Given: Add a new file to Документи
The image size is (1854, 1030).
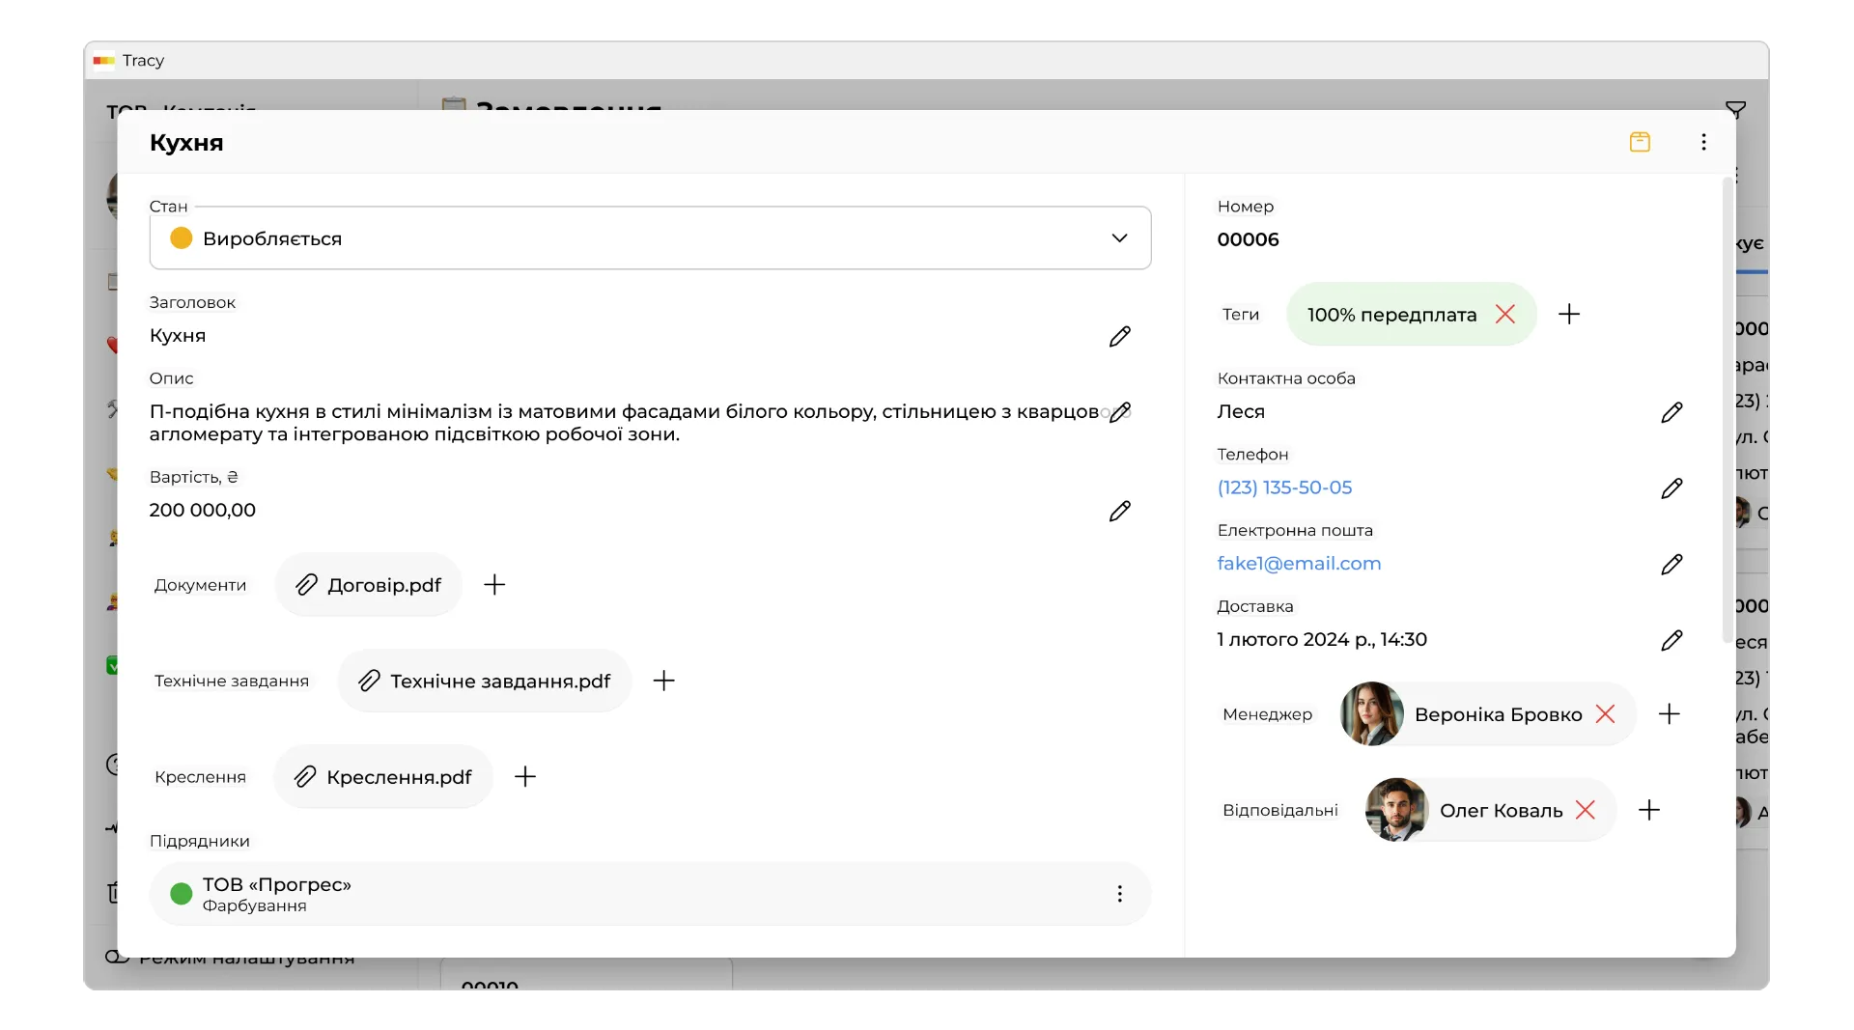Looking at the screenshot, I should click(494, 585).
